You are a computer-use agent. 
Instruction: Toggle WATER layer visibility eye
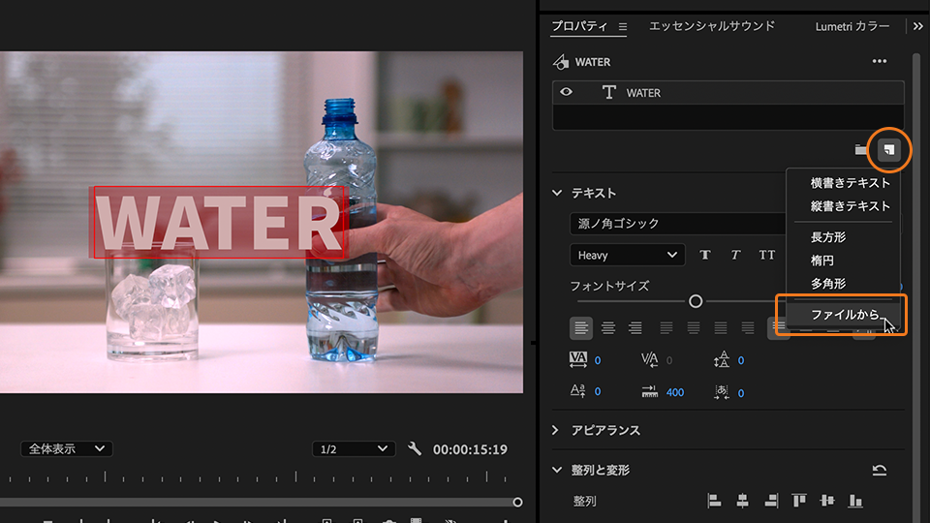coord(567,92)
